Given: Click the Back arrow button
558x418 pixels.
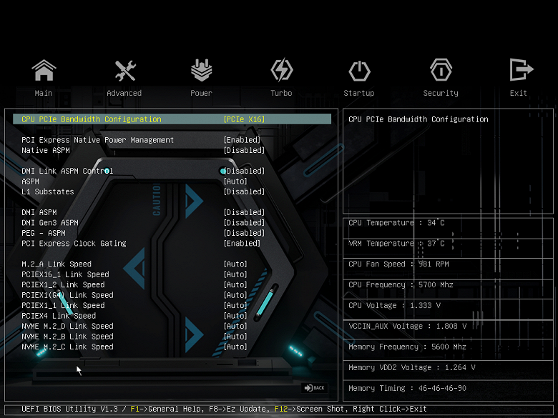Looking at the screenshot, I should (x=314, y=388).
